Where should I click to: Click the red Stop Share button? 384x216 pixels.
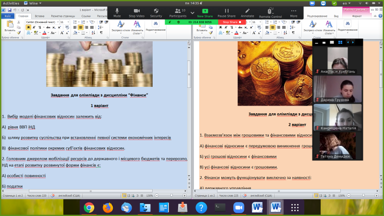pyautogui.click(x=232, y=22)
